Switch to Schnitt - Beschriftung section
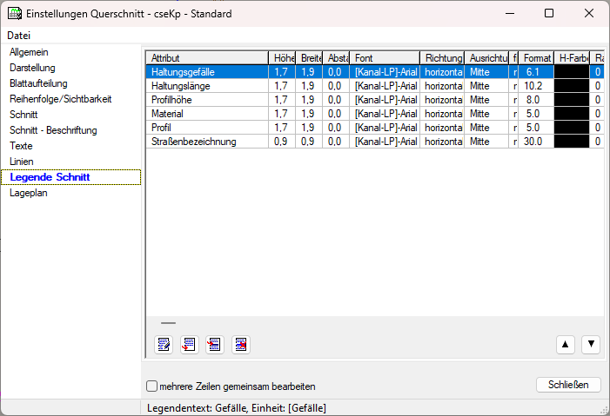 (53, 130)
